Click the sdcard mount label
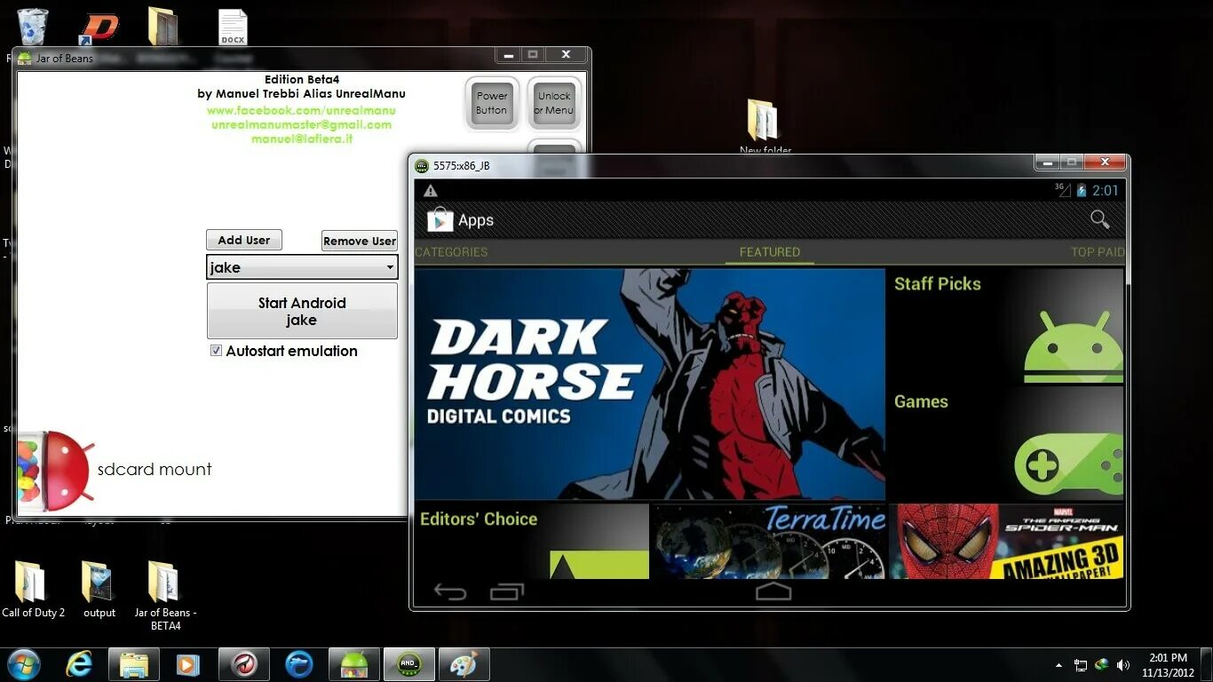This screenshot has width=1213, height=682. 155,469
